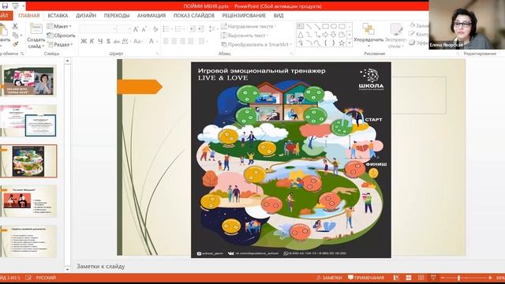The image size is (505, 284).
Task: Switch to the ПЕРЕХОДЫ tab
Action: coord(117,16)
